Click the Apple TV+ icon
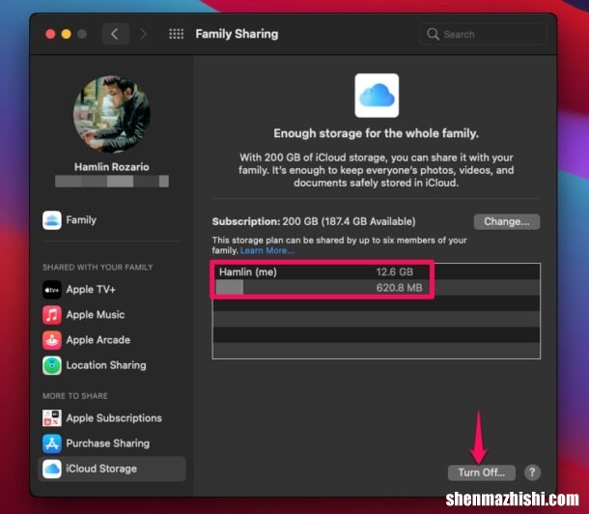589x514 pixels. click(x=52, y=290)
